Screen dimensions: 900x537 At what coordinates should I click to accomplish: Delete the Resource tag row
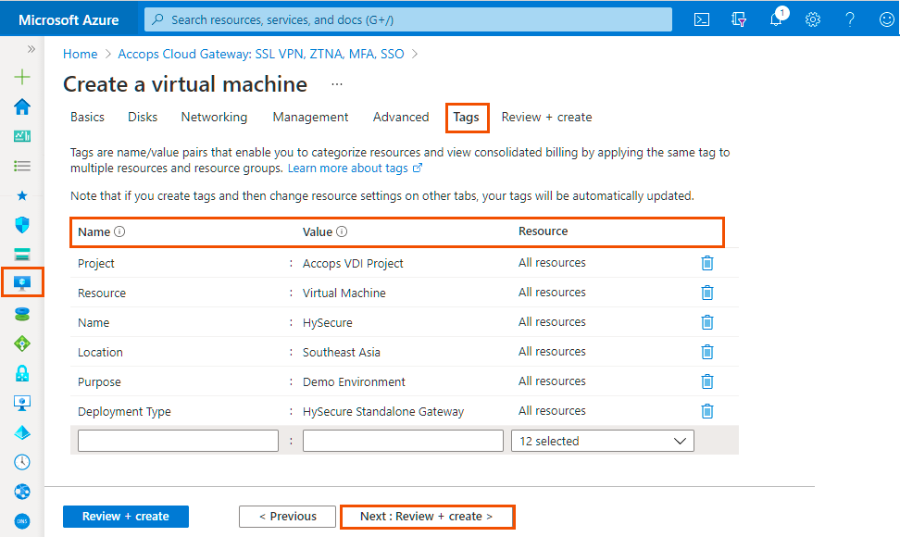[x=707, y=293]
